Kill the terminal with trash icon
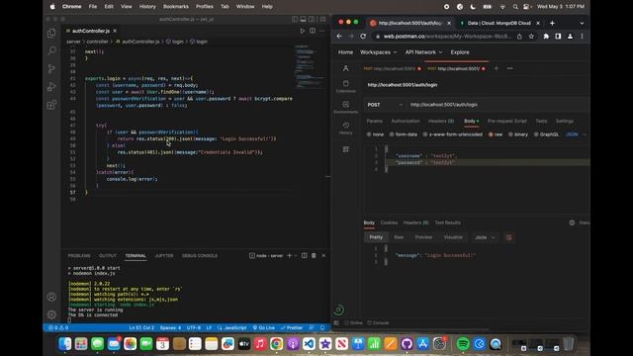This screenshot has height=356, width=633. tap(314, 255)
